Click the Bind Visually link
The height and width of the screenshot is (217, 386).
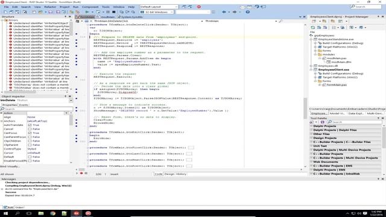pyautogui.click(x=10, y=166)
